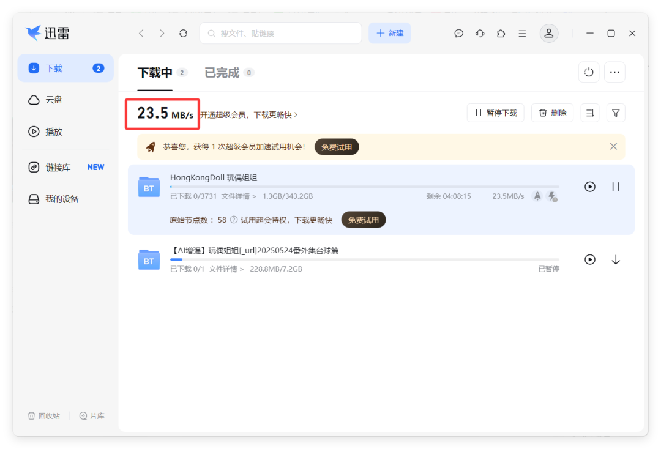Click the 1.3GB/343.2GB size text
Screen dimensions: 661x449
tap(288, 196)
